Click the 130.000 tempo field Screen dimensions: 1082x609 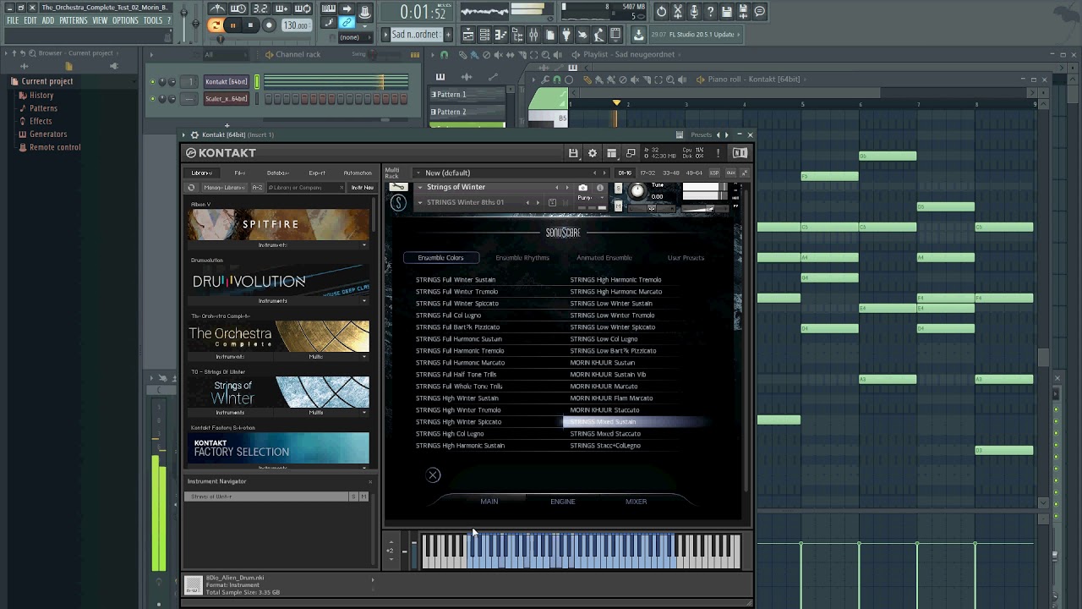tap(296, 25)
